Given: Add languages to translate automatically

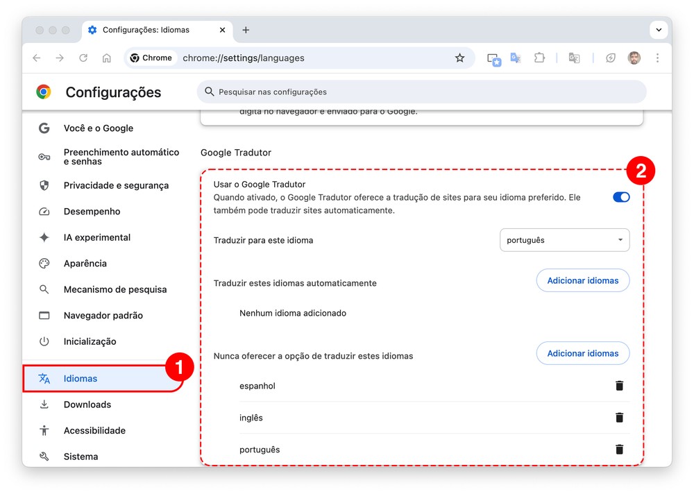Looking at the screenshot, I should click(582, 281).
